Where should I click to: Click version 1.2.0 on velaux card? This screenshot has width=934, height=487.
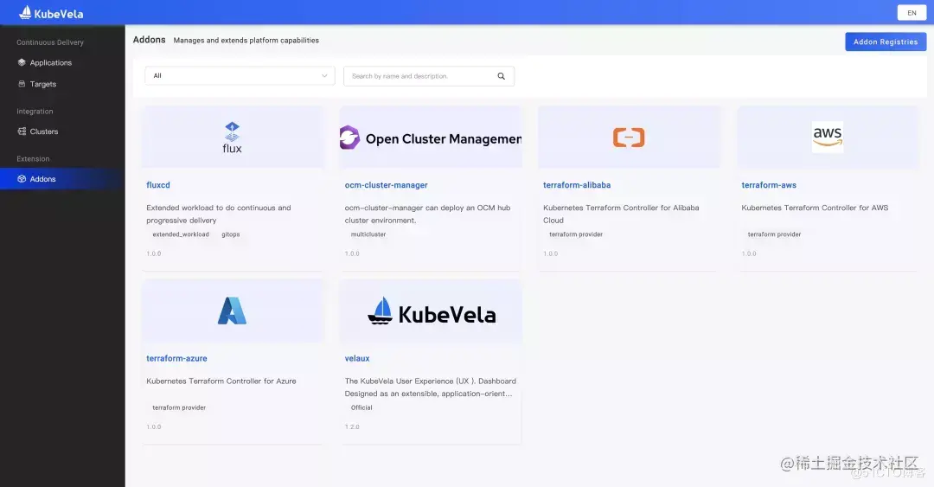pyautogui.click(x=352, y=426)
